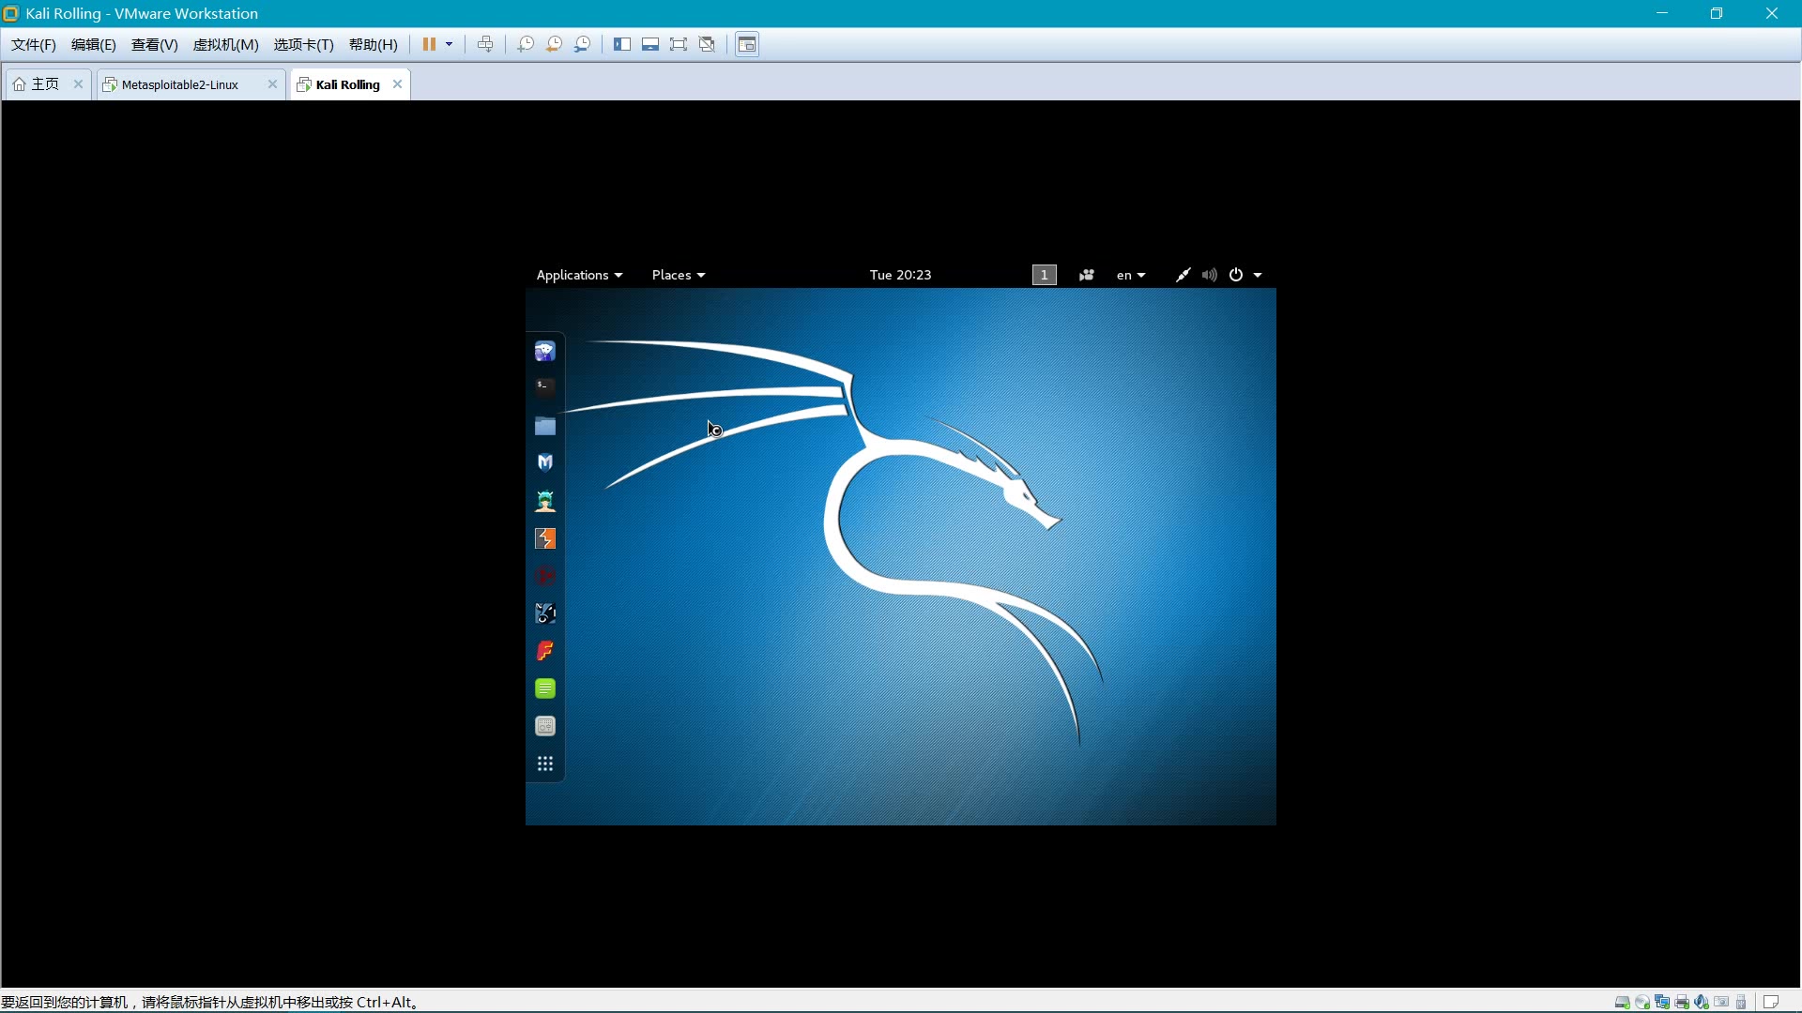
Task: Open Terminal from the Kali dock
Action: tap(544, 386)
